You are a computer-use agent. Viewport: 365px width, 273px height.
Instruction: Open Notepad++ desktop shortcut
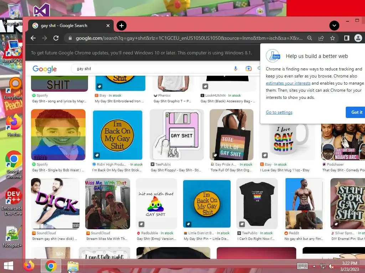[12, 236]
